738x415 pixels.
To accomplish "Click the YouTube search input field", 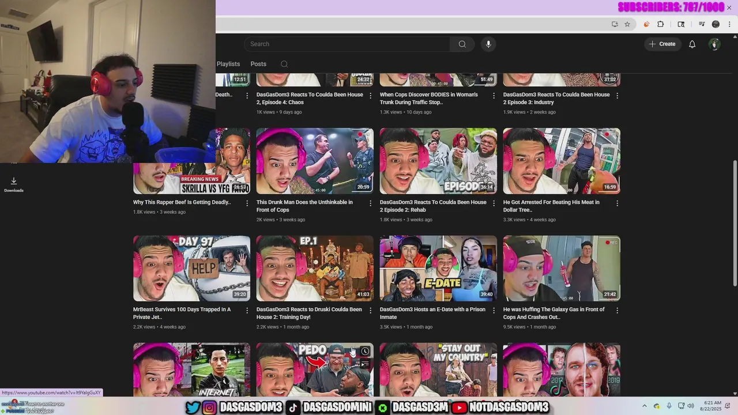I will 347,44.
